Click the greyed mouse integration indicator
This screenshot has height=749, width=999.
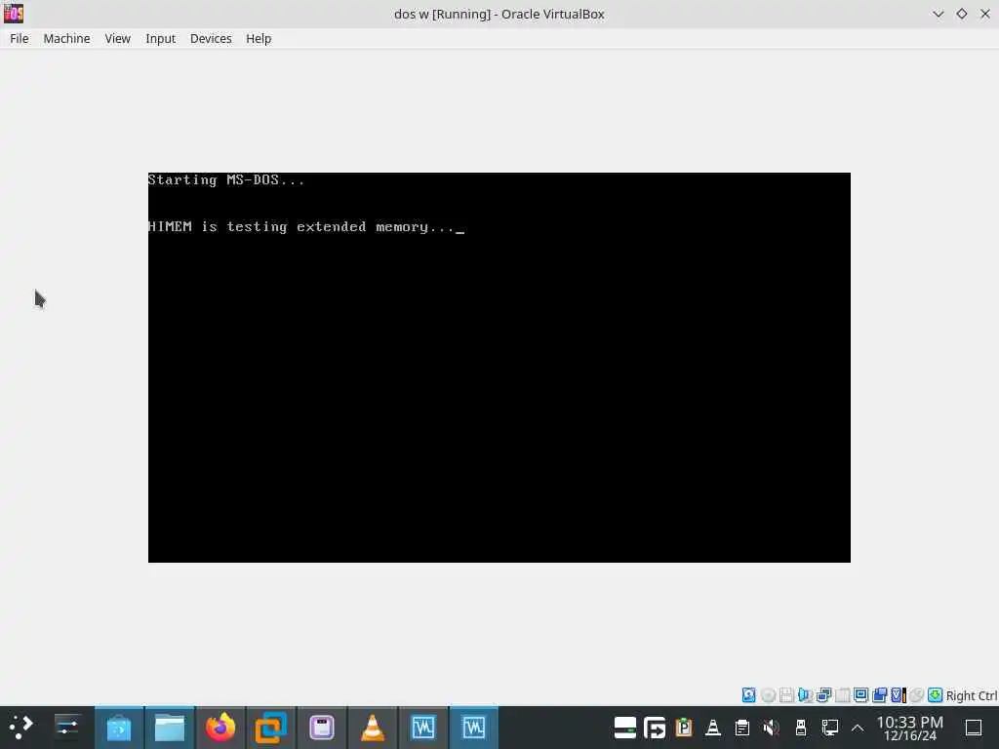[x=916, y=694]
